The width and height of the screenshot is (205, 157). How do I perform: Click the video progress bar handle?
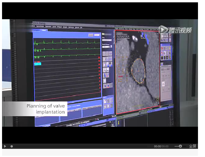coord(12,146)
